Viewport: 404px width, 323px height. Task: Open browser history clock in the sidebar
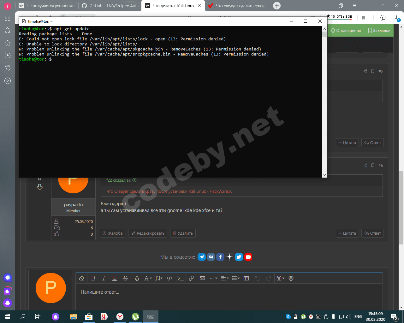coord(8,56)
